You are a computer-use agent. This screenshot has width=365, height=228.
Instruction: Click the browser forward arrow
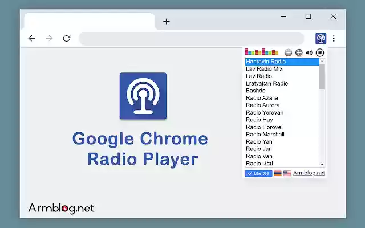(49, 38)
